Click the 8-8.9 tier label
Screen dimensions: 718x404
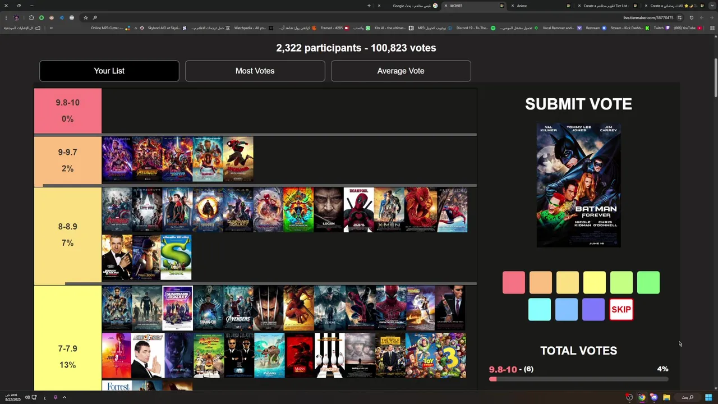(68, 235)
